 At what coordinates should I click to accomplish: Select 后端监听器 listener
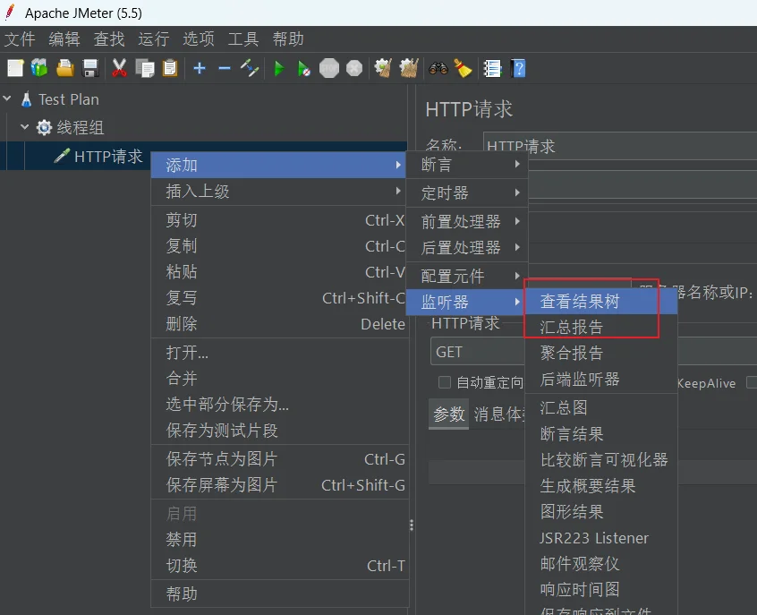tap(601, 380)
